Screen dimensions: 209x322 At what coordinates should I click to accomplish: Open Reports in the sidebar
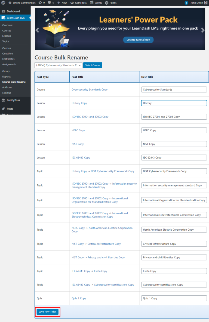click(6, 77)
